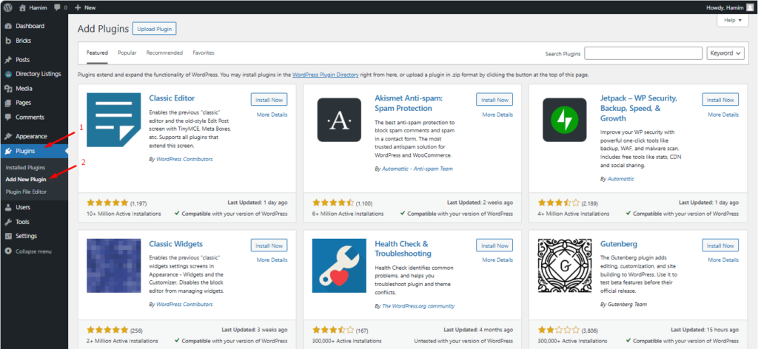Screen dimensions: 758x349
Task: Open the Dashboard menu icon
Action: point(7,26)
